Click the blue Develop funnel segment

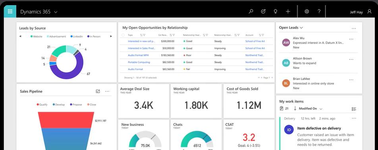66,139
